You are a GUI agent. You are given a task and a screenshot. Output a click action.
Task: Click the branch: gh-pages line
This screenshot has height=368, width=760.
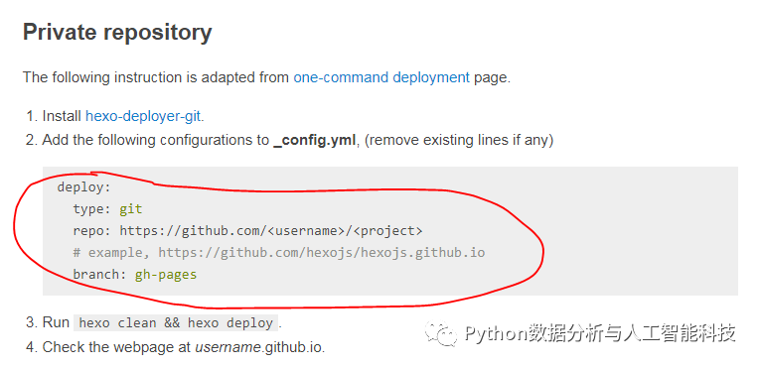coord(135,275)
